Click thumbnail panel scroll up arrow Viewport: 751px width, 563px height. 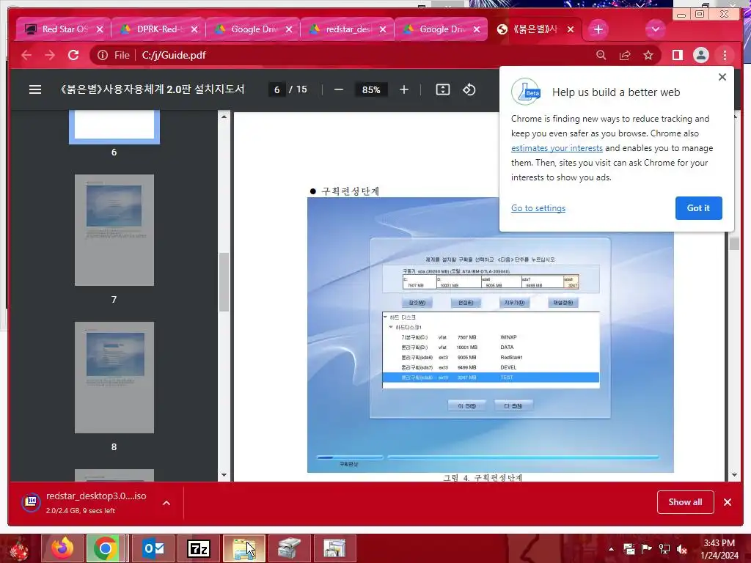(x=224, y=117)
